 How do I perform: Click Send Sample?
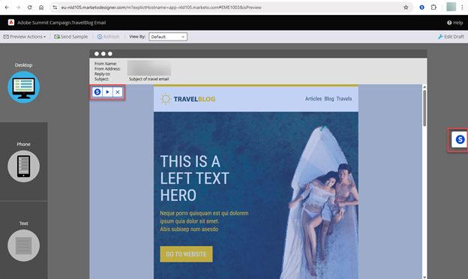[x=71, y=37]
